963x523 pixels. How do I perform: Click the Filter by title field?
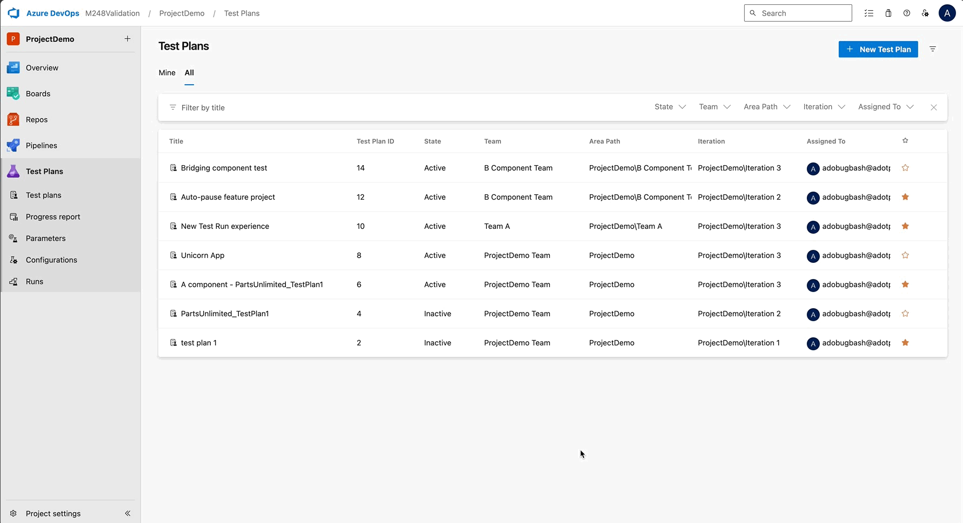[378, 107]
